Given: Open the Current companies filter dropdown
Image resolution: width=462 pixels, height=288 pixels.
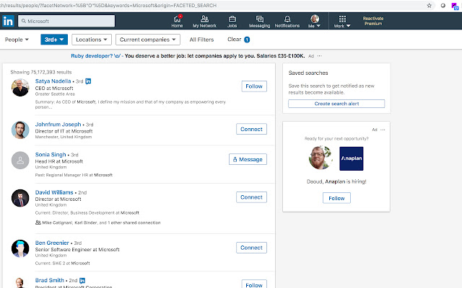Looking at the screenshot, I should (147, 39).
